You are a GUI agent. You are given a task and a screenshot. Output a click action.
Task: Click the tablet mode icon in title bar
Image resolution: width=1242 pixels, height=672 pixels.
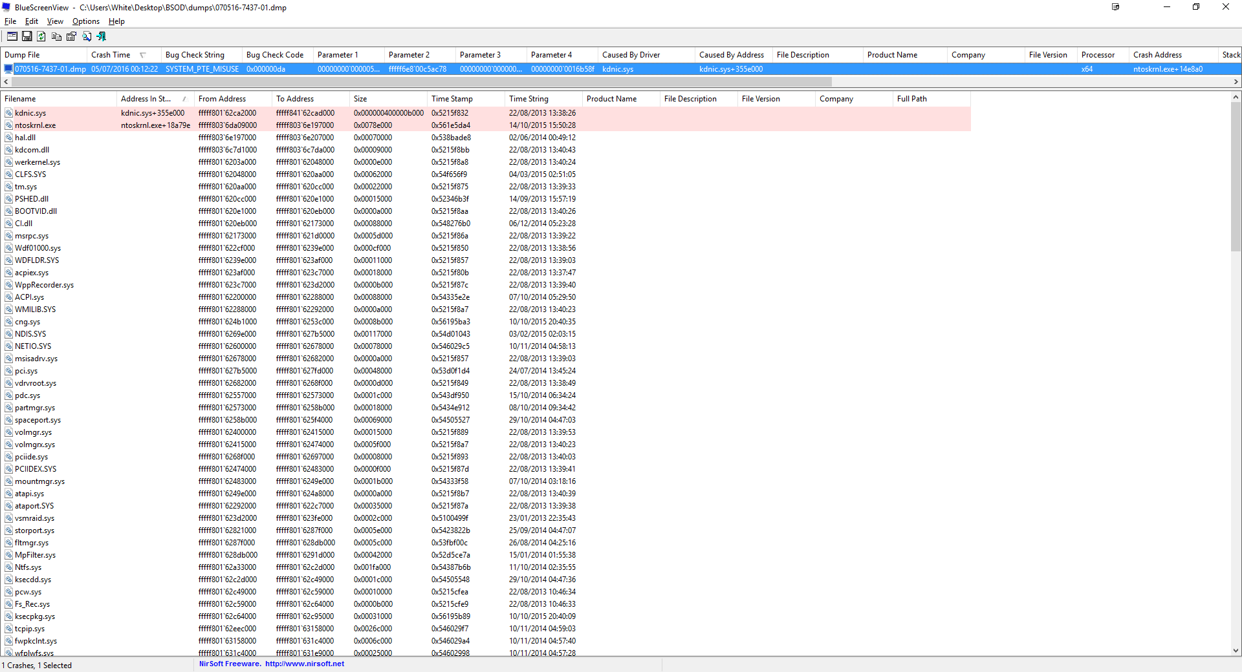[1116, 7]
